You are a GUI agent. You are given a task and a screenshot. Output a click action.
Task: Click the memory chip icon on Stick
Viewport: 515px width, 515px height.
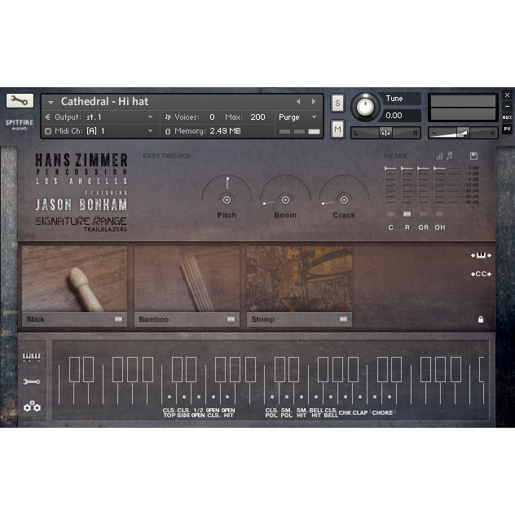119,319
